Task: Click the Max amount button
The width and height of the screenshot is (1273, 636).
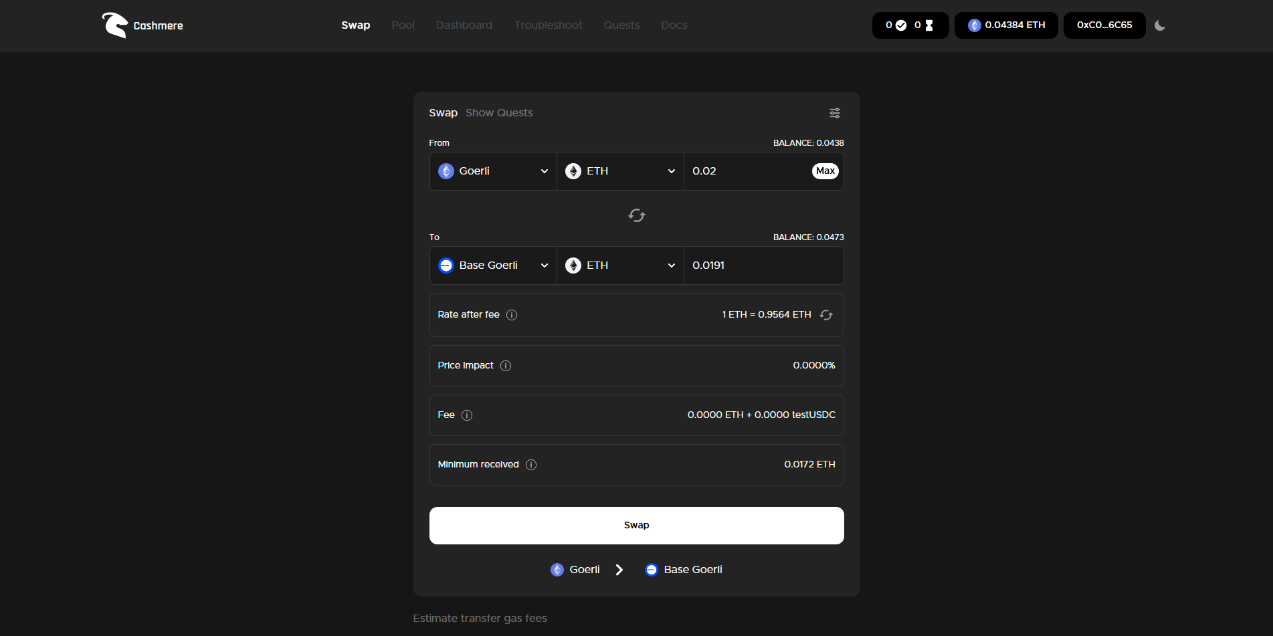Action: pos(825,171)
